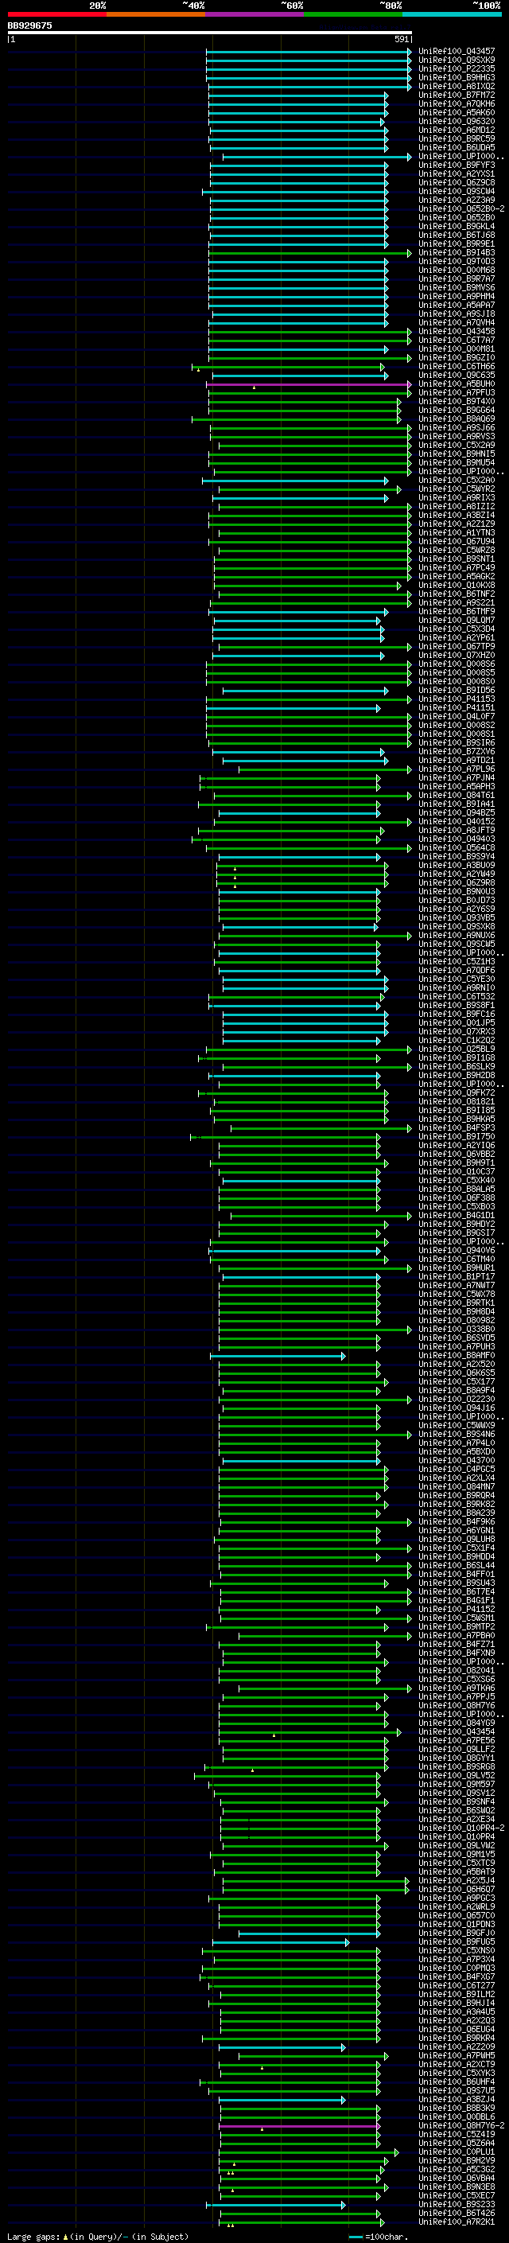The height and width of the screenshot is (2243, 509).
Task: Select the UniRef100_A5BUH0 label
Action: pos(457,384)
